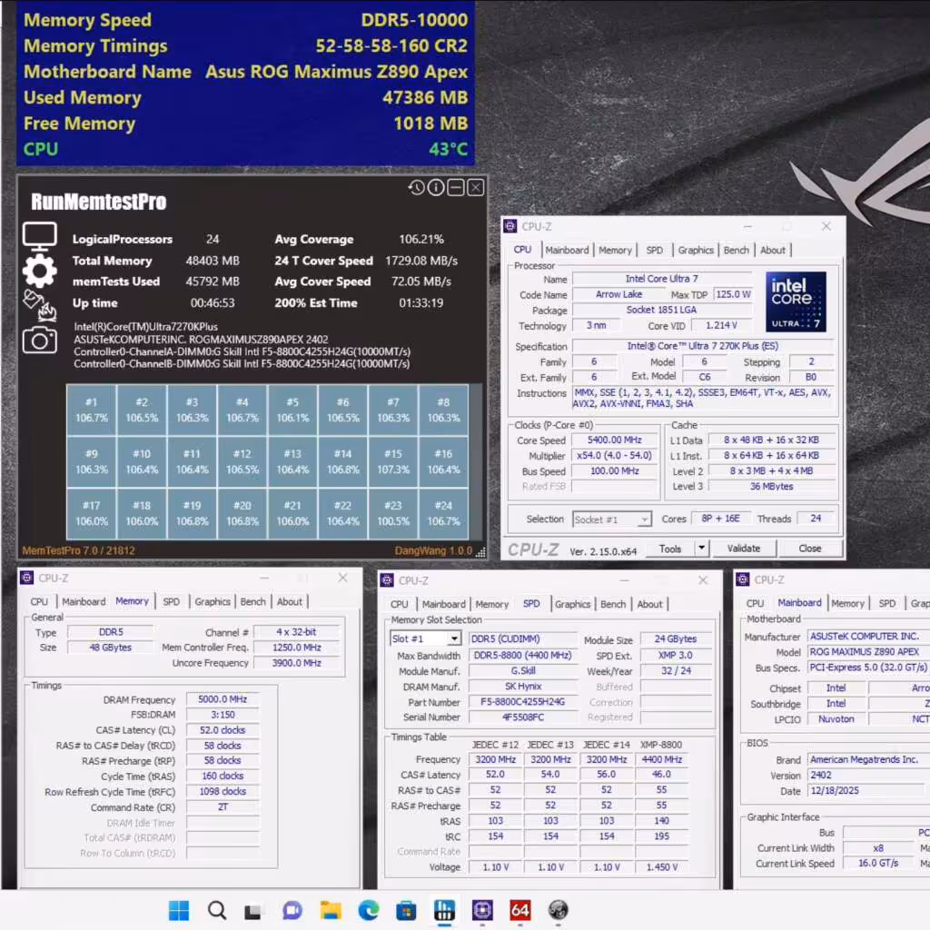The width and height of the screenshot is (930, 930).
Task: Open Microsoft Store from taskbar
Action: (406, 910)
